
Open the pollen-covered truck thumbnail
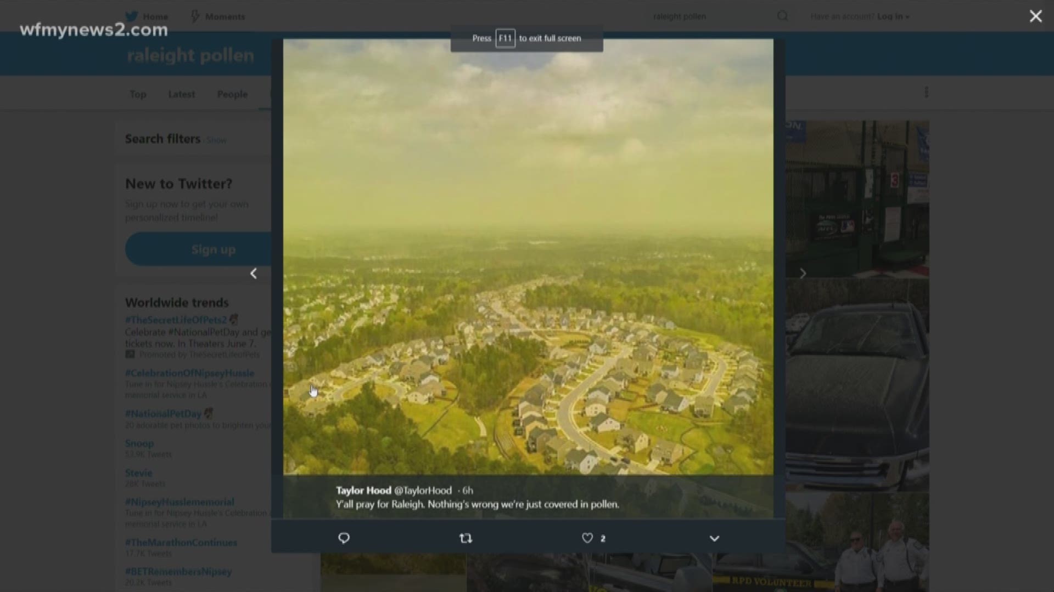tap(857, 386)
